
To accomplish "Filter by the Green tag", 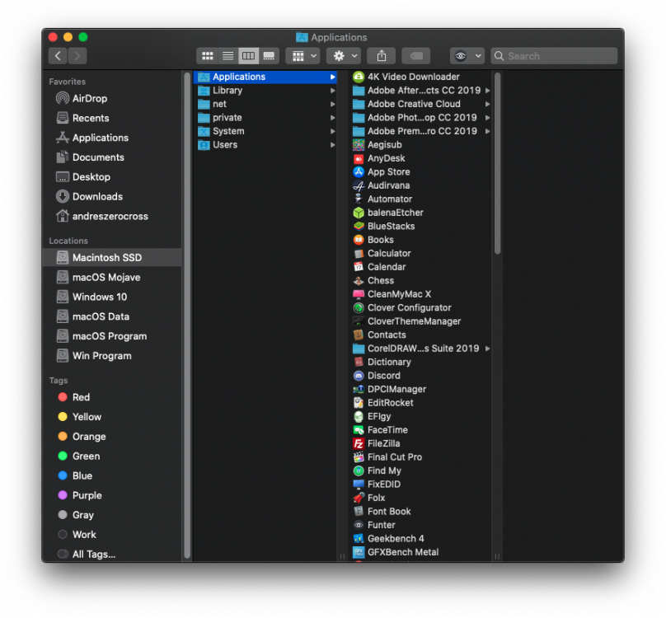I will point(113,456).
